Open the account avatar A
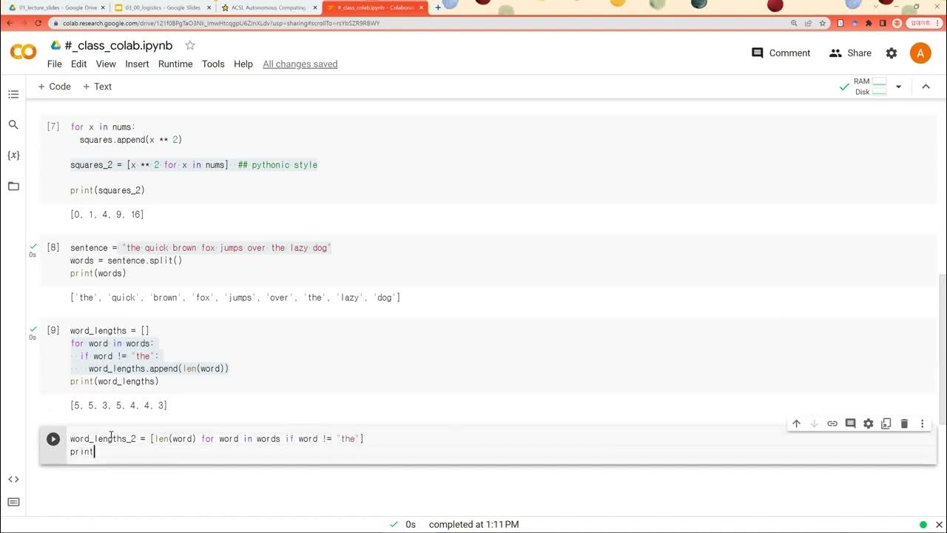 (920, 53)
